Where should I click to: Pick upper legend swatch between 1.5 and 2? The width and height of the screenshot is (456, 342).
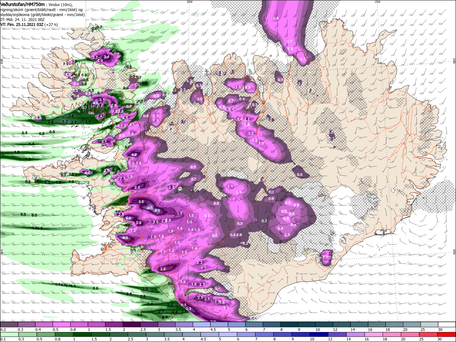pos(114,324)
